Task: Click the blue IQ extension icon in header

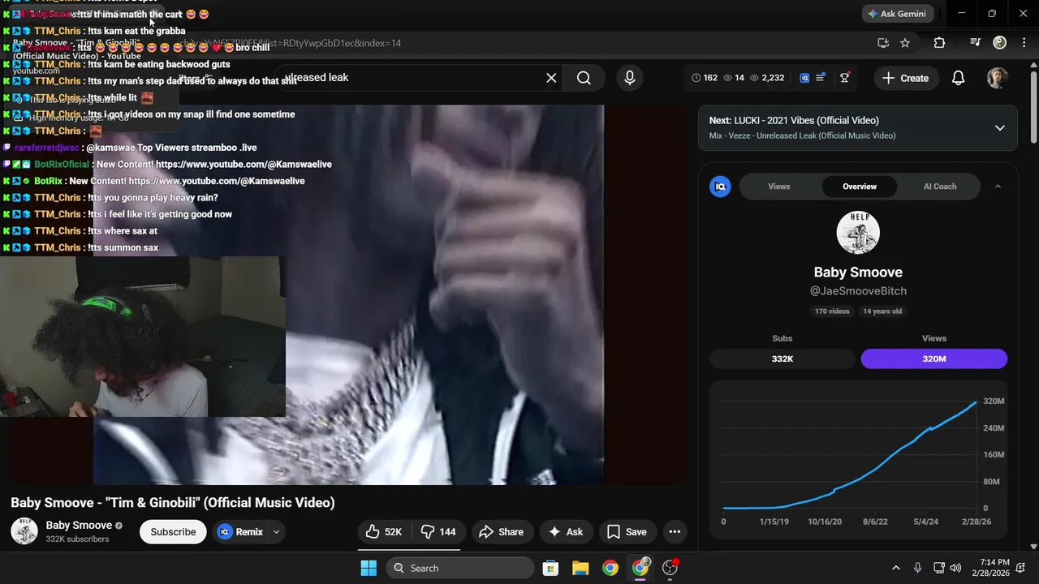Action: pyautogui.click(x=804, y=78)
